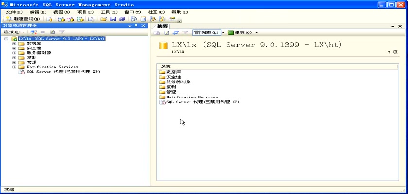408x194 pixels.
Task: Open a Database Engine Query from toolbar
Action: coord(50,19)
